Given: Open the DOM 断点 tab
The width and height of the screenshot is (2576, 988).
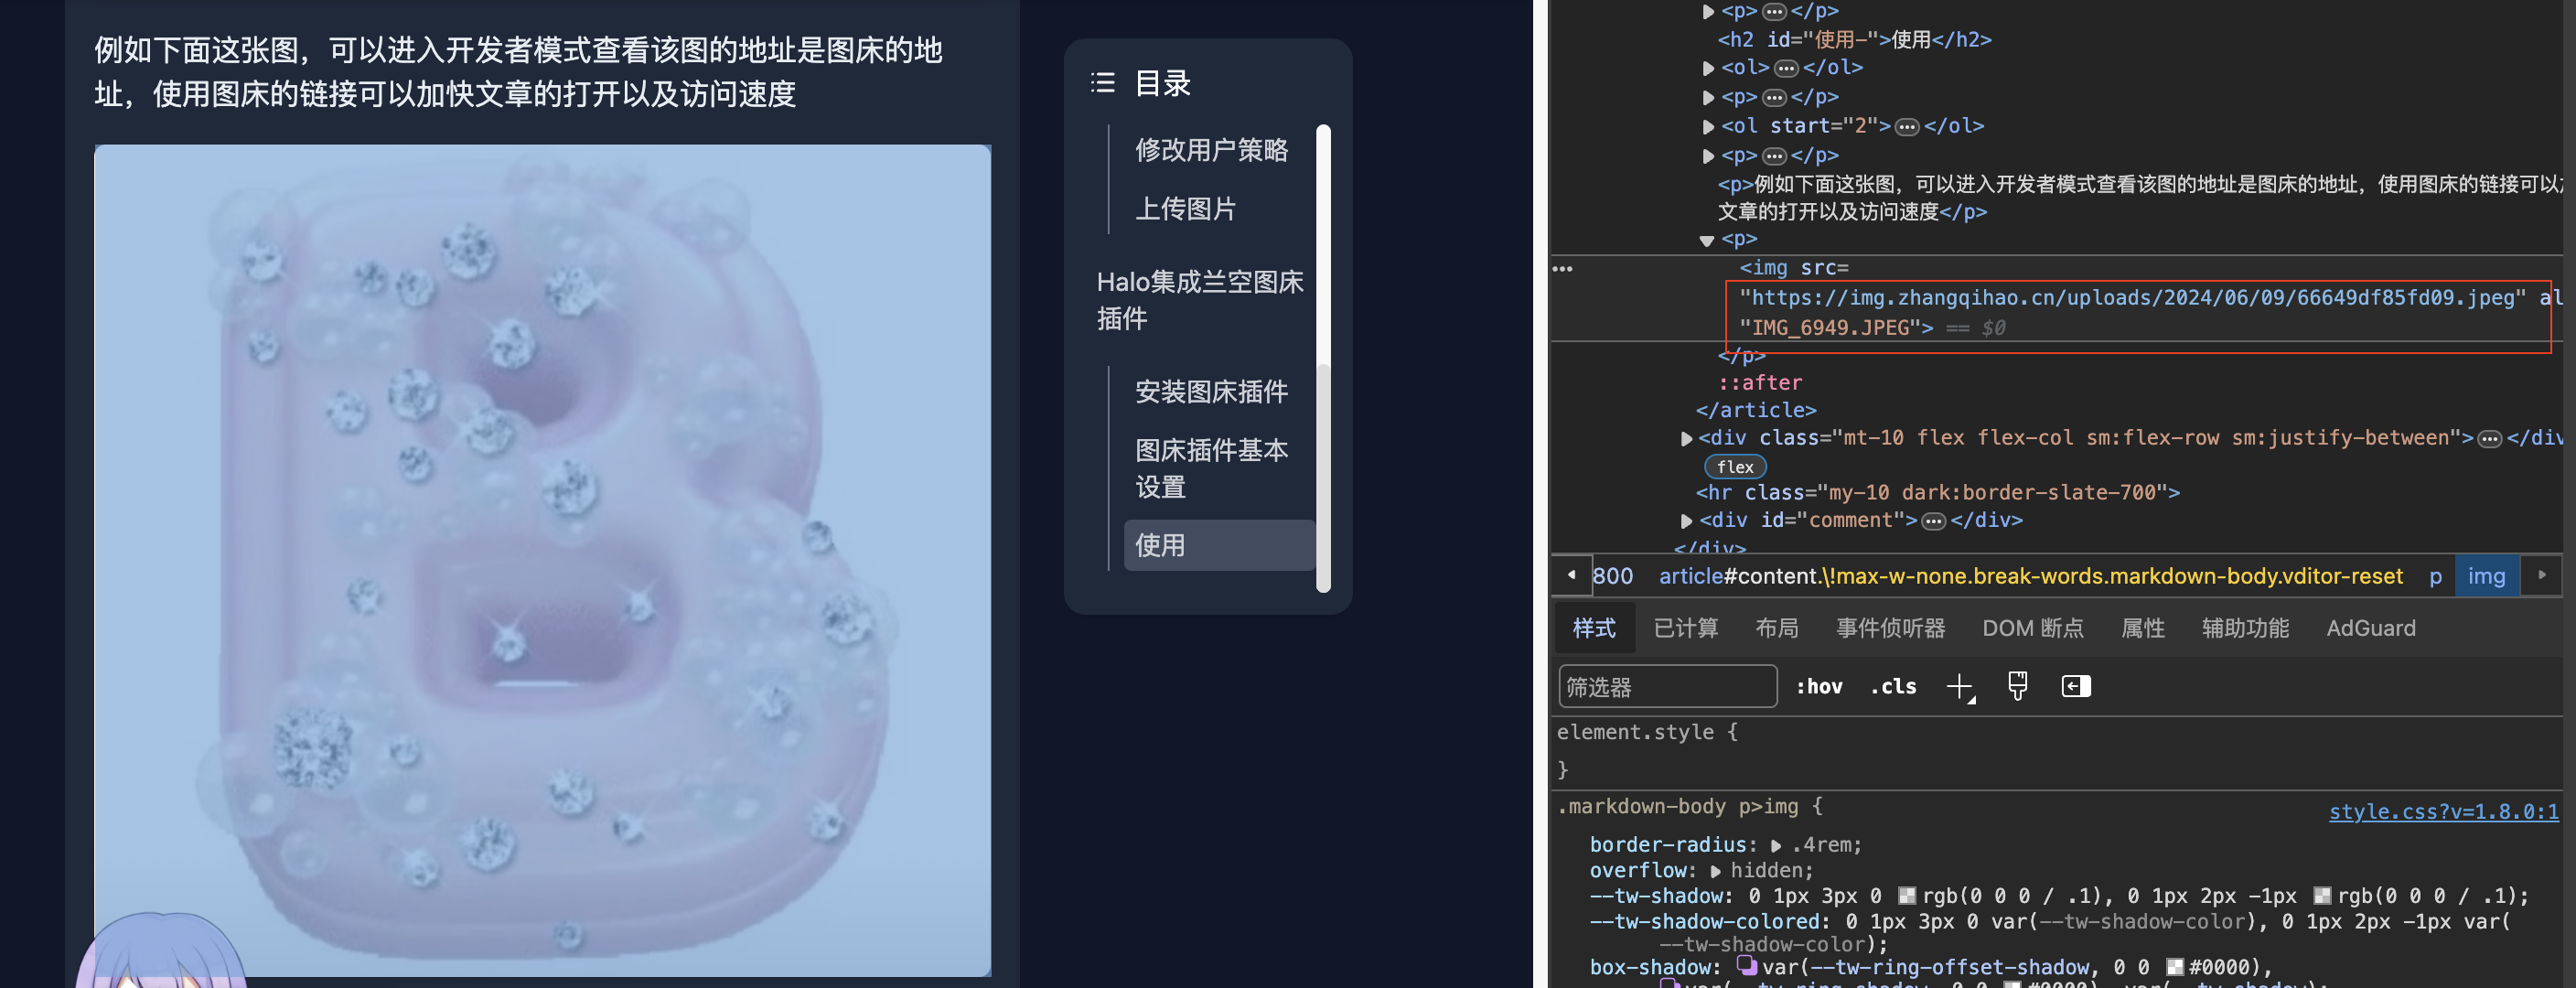Looking at the screenshot, I should pos(2033,628).
